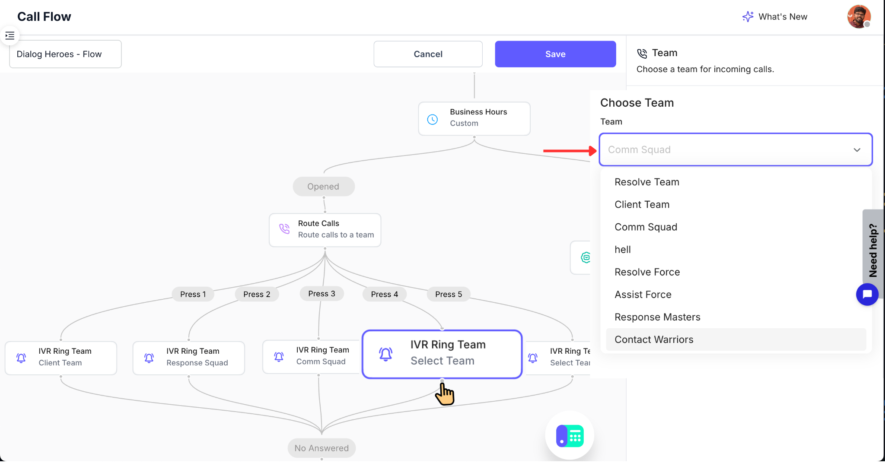Click the Choose Team heading
885x463 pixels.
(637, 103)
